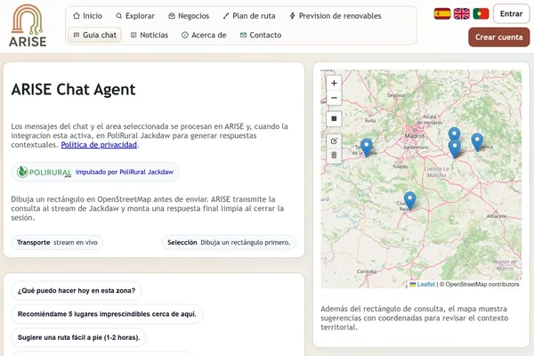The image size is (534, 356).
Task: Open the Acerca de menu item
Action: point(204,35)
